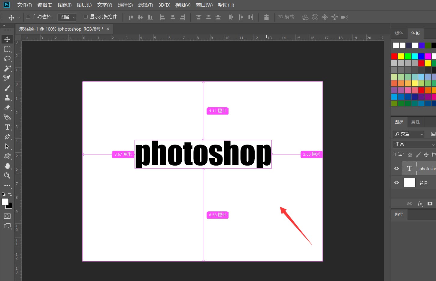Click the foreground color white swatch
Viewport: 436px width, 281px height.
(x=5, y=202)
